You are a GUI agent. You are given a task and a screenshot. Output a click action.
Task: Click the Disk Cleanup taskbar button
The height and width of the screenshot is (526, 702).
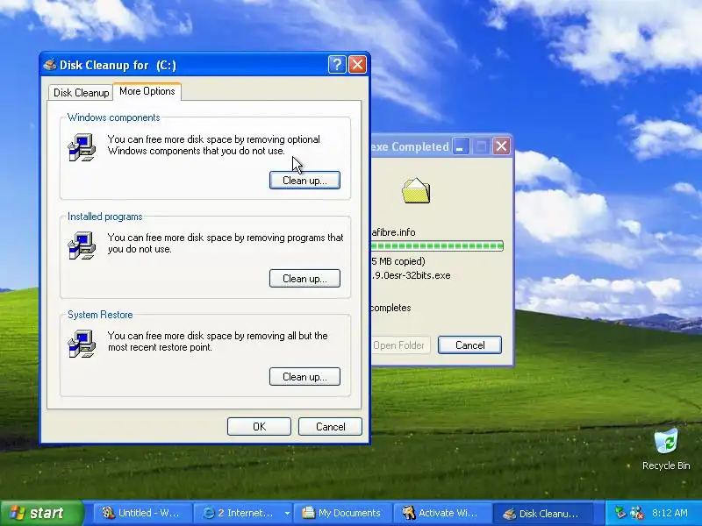542,514
